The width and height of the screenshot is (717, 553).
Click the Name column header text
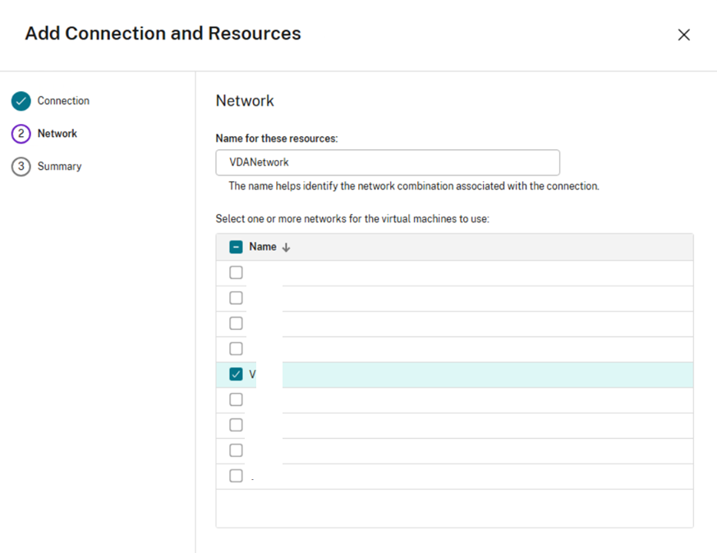(x=263, y=247)
